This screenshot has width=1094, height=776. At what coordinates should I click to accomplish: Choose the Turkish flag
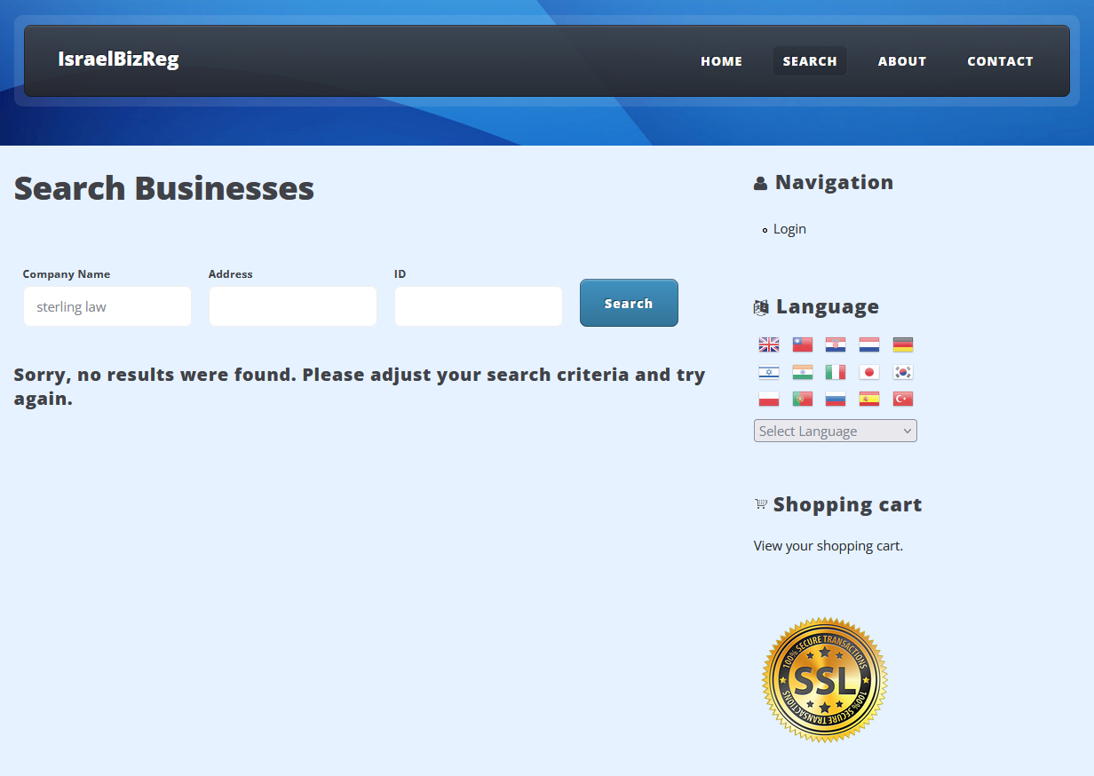click(x=903, y=399)
